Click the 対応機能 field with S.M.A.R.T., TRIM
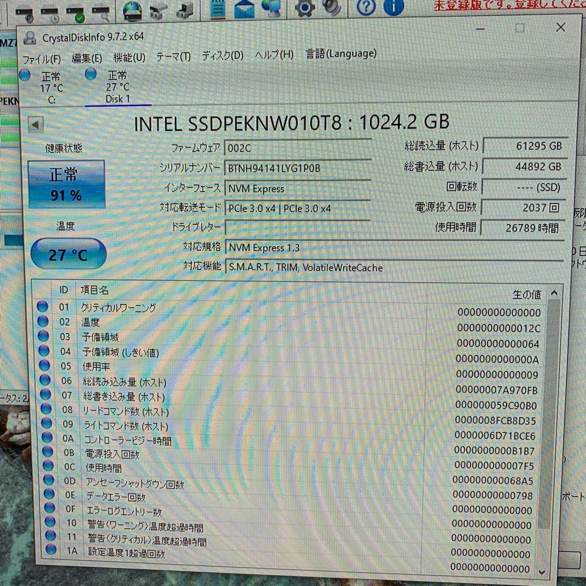Screen dimensions: 586x586 [394, 267]
